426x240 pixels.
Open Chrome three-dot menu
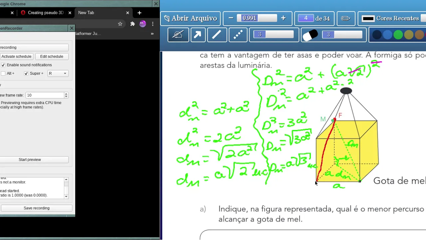click(152, 24)
